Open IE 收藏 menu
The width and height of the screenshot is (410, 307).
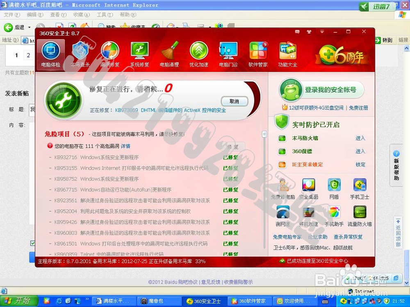click(x=82, y=15)
